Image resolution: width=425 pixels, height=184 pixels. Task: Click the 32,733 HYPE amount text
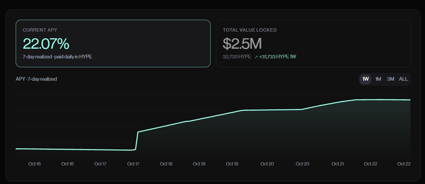(237, 57)
